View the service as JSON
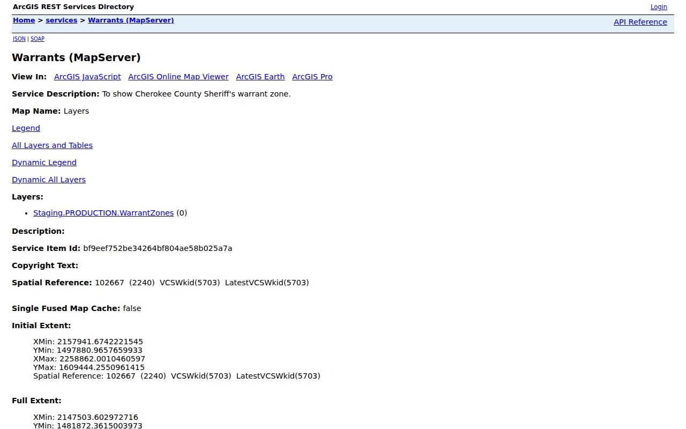Viewport: 686px width, 429px height. coord(19,39)
